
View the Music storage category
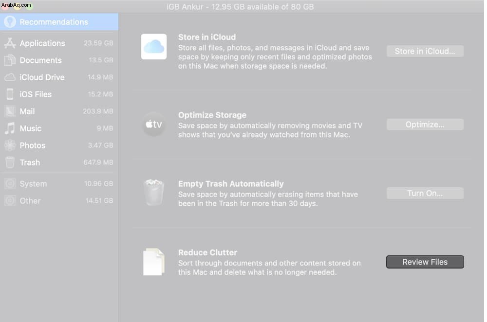tap(59, 128)
